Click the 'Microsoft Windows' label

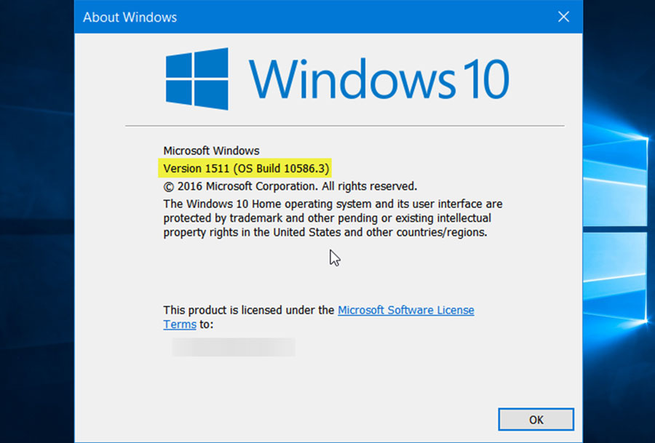pyautogui.click(x=211, y=151)
